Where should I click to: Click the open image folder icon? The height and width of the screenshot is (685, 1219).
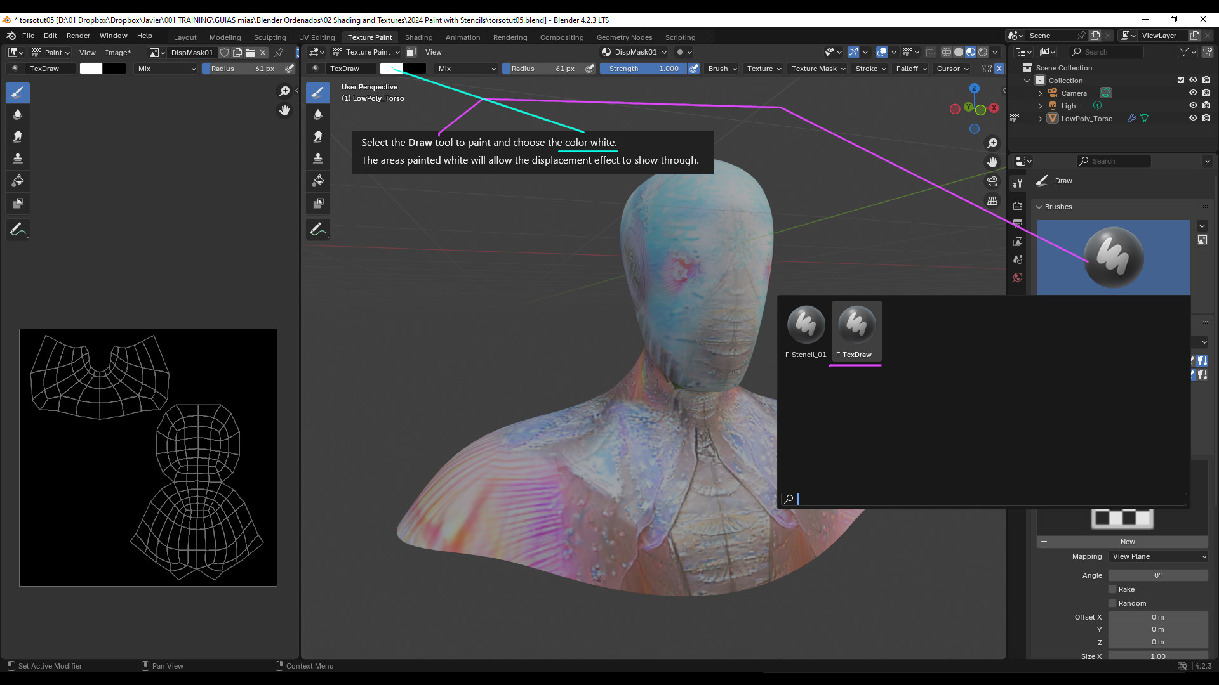pos(250,53)
